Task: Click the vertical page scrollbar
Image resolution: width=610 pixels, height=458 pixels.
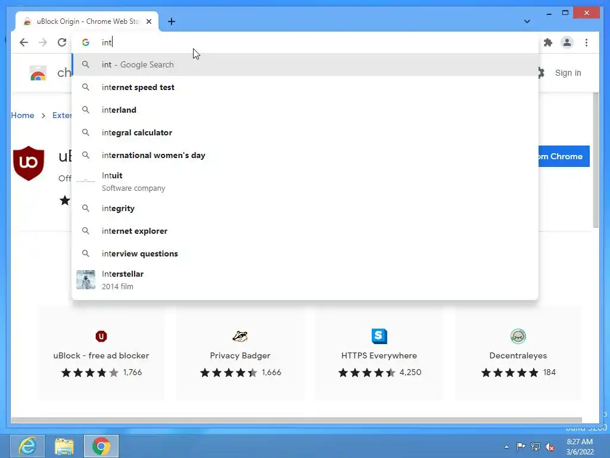Action: click(x=596, y=160)
